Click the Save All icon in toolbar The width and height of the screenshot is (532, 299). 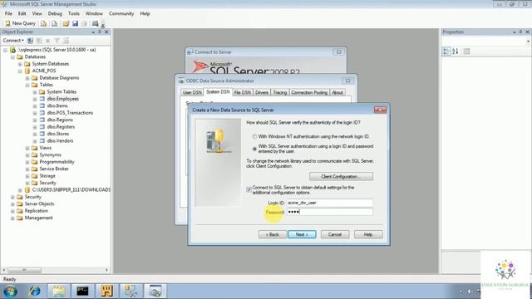coord(84,23)
